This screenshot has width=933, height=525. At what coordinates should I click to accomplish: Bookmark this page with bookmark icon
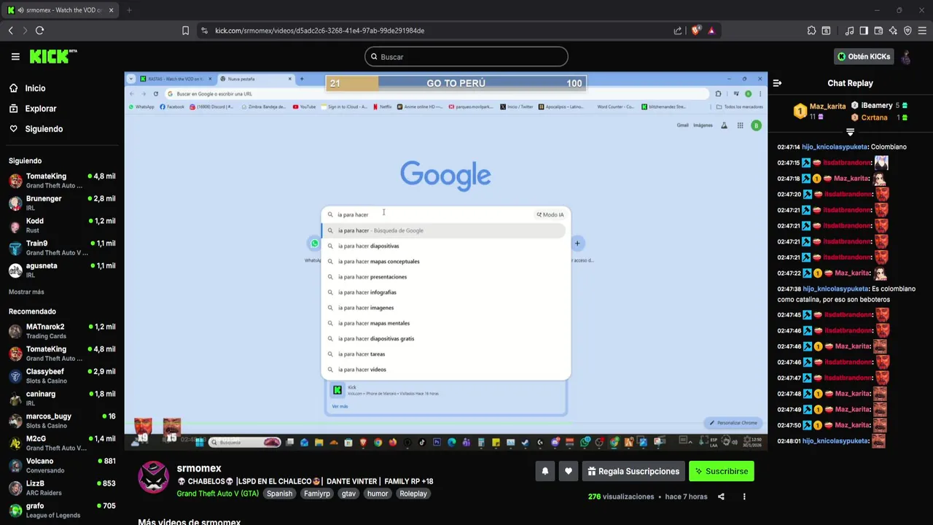coord(185,31)
